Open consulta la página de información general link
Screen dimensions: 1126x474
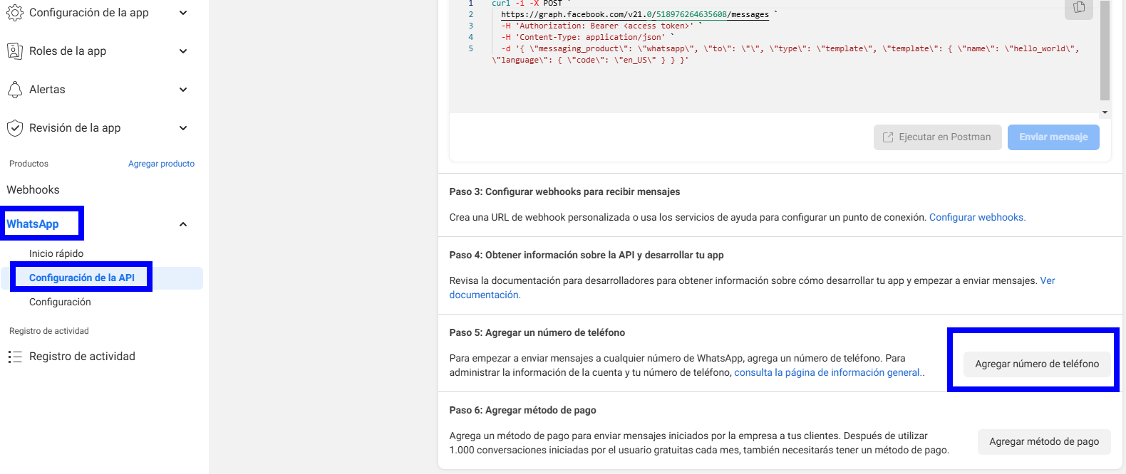827,372
